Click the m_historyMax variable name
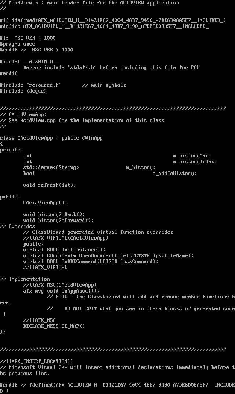Screen dimensions: 235x394 (192, 156)
